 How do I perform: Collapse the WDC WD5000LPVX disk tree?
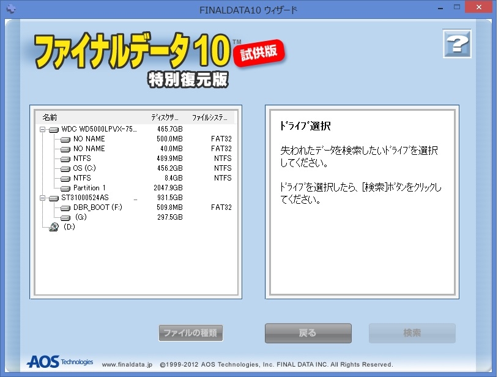42,129
